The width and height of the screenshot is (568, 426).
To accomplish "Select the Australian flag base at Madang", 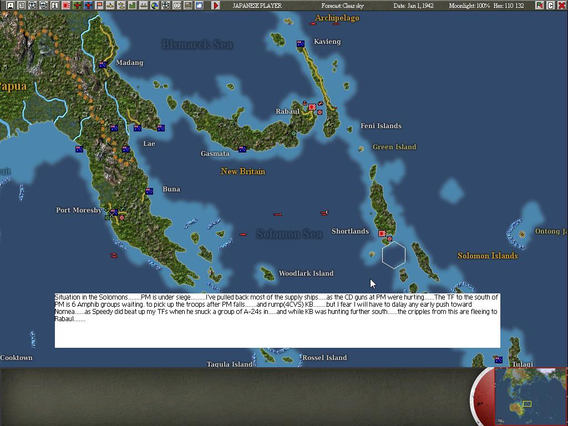I will (x=103, y=65).
